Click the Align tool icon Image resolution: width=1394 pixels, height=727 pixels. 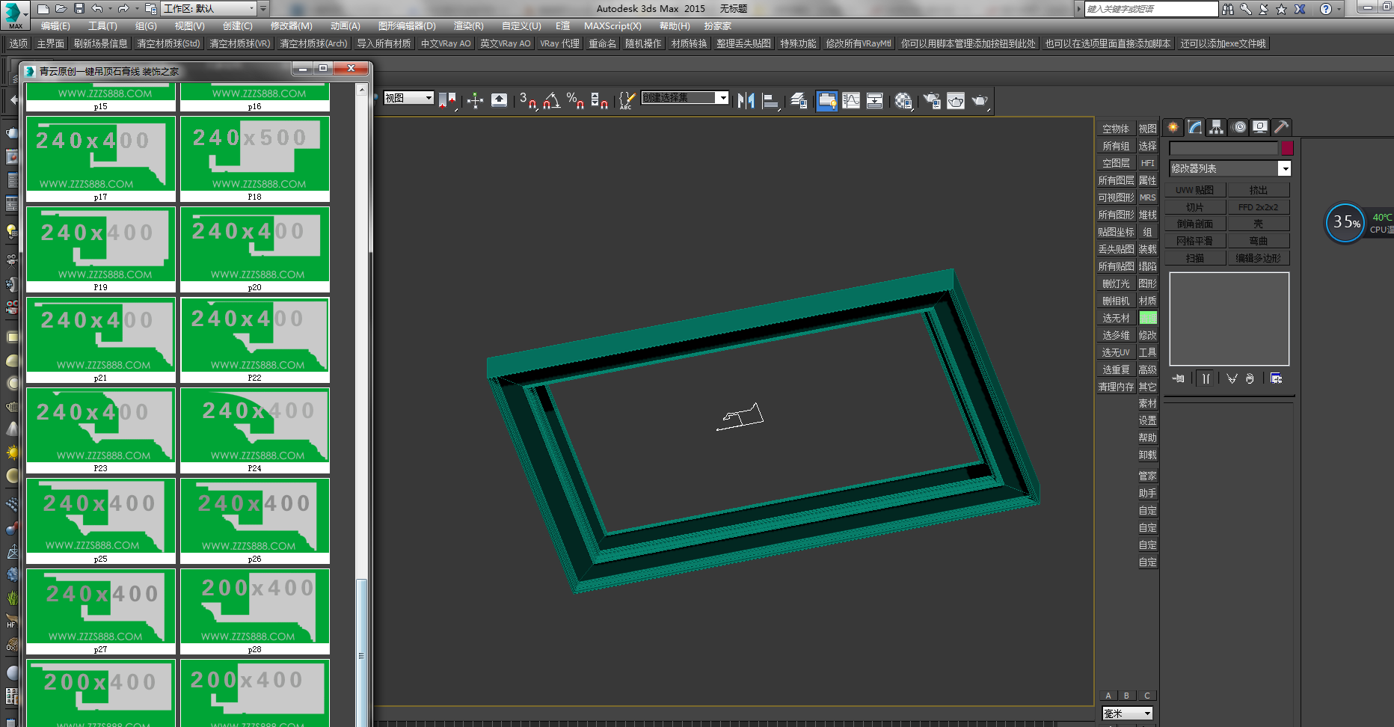click(770, 100)
